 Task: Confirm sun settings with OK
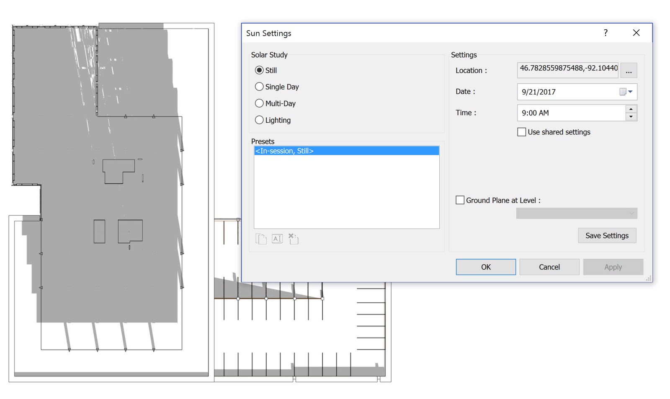point(485,267)
